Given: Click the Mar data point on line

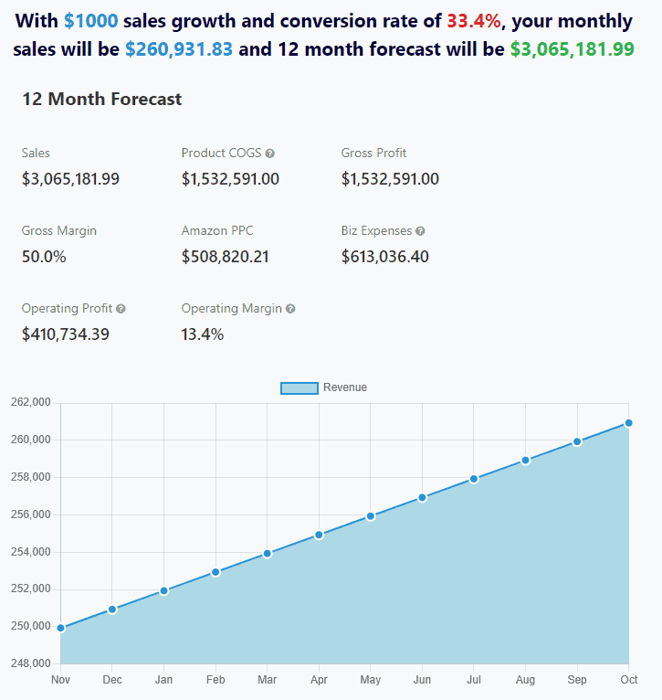Looking at the screenshot, I should coord(268,553).
